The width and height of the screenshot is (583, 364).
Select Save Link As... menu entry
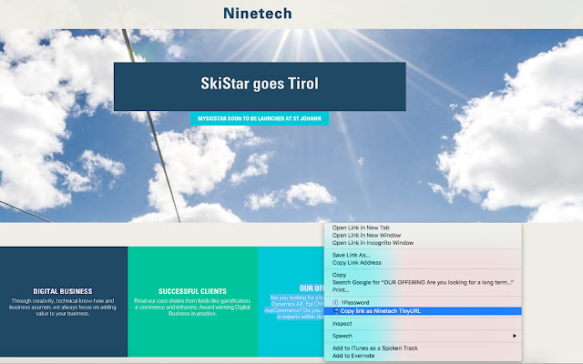[423, 255]
